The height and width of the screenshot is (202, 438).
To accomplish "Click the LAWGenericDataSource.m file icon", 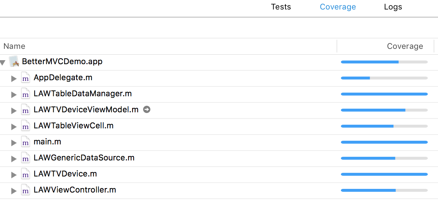I will coord(25,158).
